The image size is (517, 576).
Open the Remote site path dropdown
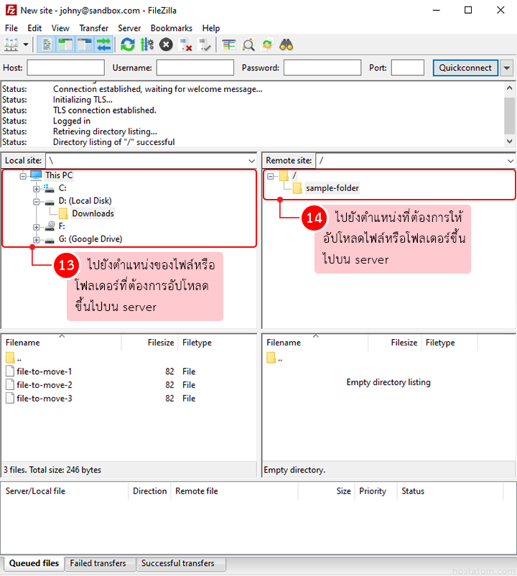click(510, 161)
